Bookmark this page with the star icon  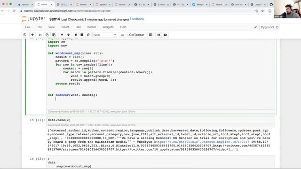[262, 11]
